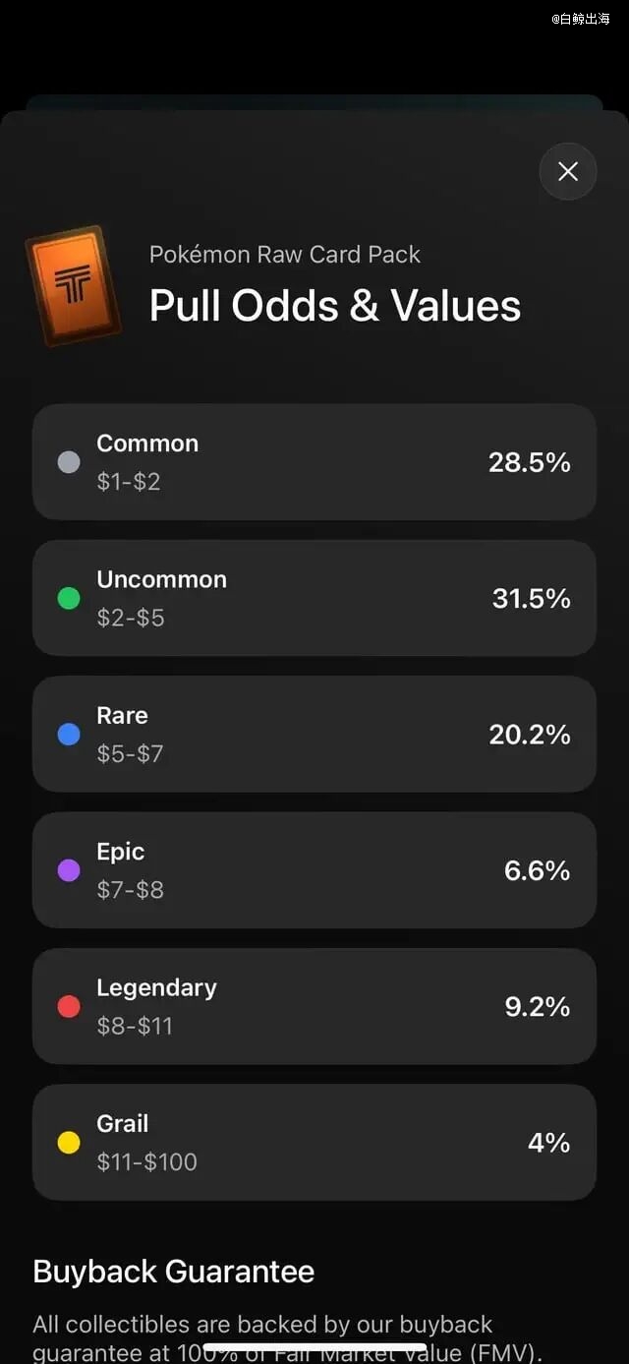
Task: Close the Pull Odds & Values sheet
Action: pos(568,171)
